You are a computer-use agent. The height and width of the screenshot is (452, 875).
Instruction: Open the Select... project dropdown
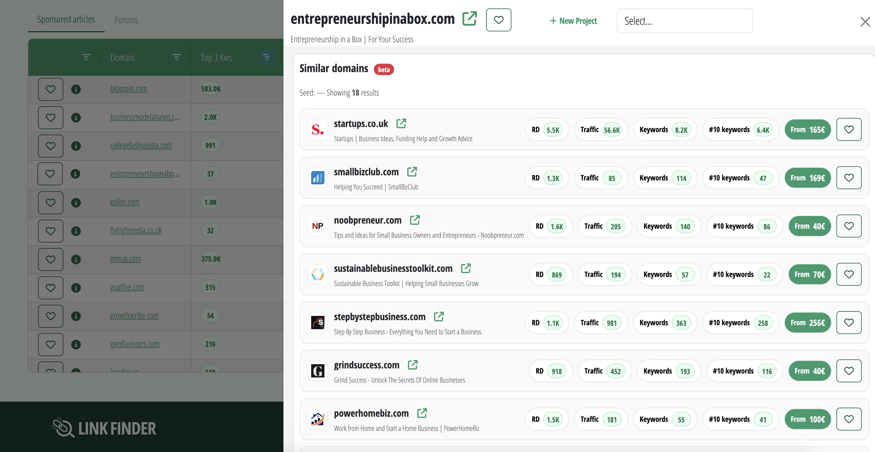(x=684, y=21)
